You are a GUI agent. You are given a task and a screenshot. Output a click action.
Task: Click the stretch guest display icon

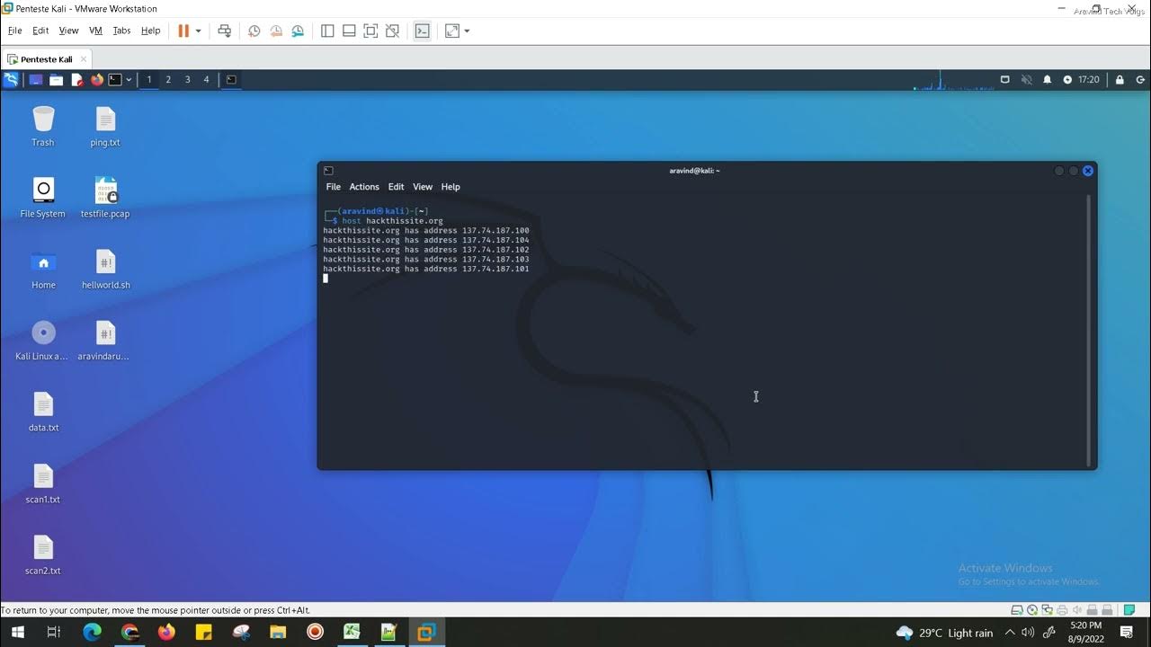pos(451,31)
